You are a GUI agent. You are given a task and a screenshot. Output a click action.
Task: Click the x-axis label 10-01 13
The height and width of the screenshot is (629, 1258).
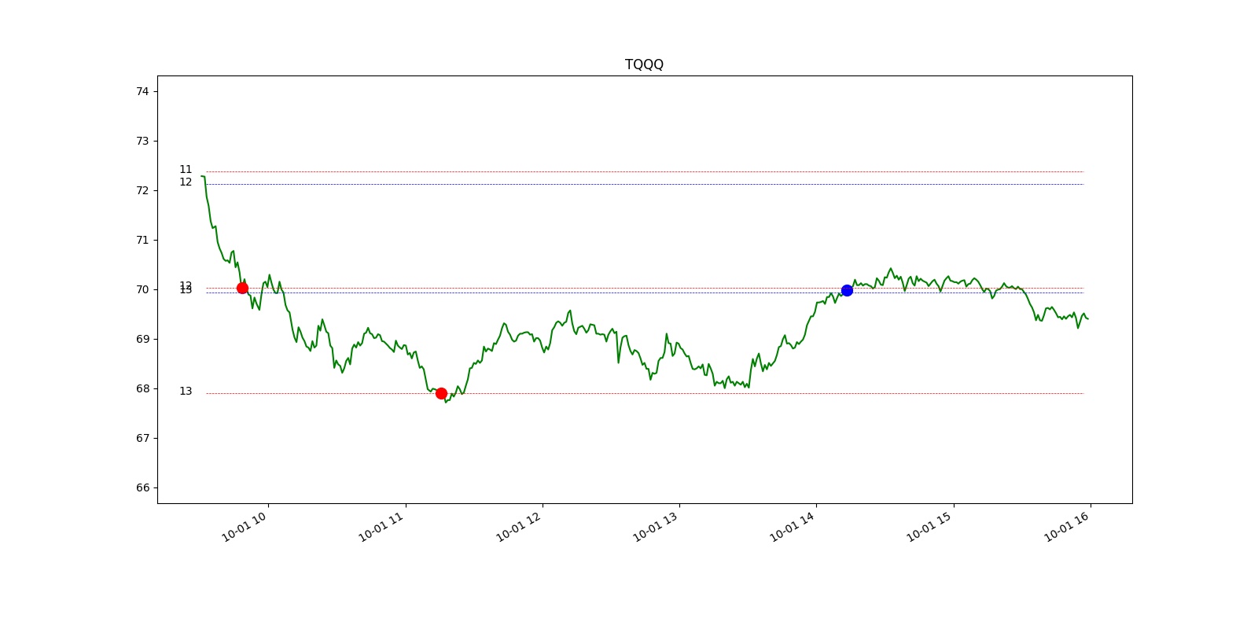tap(657, 526)
